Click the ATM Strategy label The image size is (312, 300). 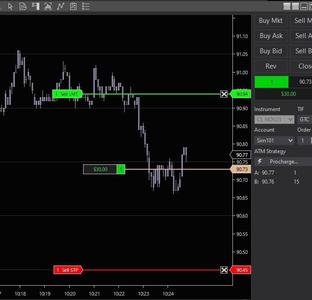[270, 151]
